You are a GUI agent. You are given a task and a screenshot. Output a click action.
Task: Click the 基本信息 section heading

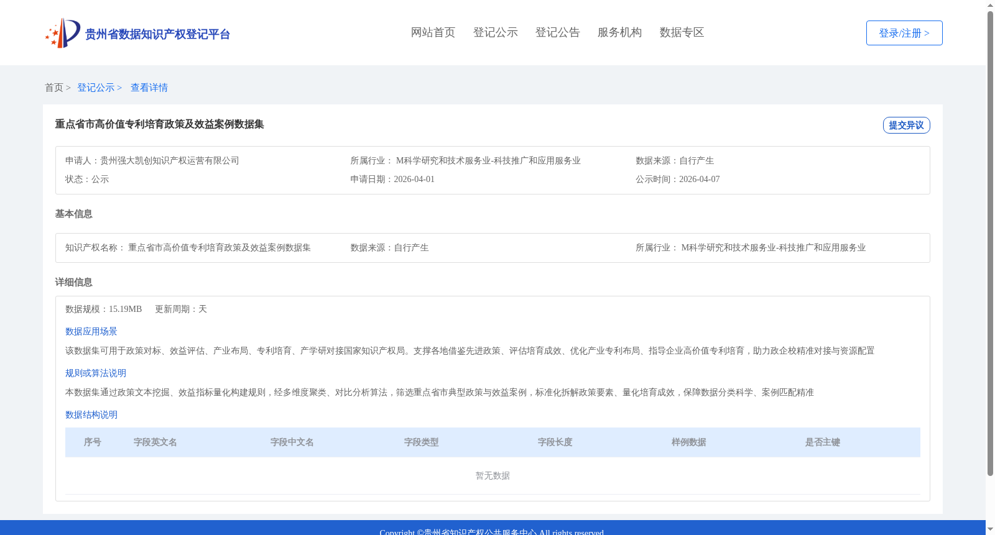click(73, 214)
